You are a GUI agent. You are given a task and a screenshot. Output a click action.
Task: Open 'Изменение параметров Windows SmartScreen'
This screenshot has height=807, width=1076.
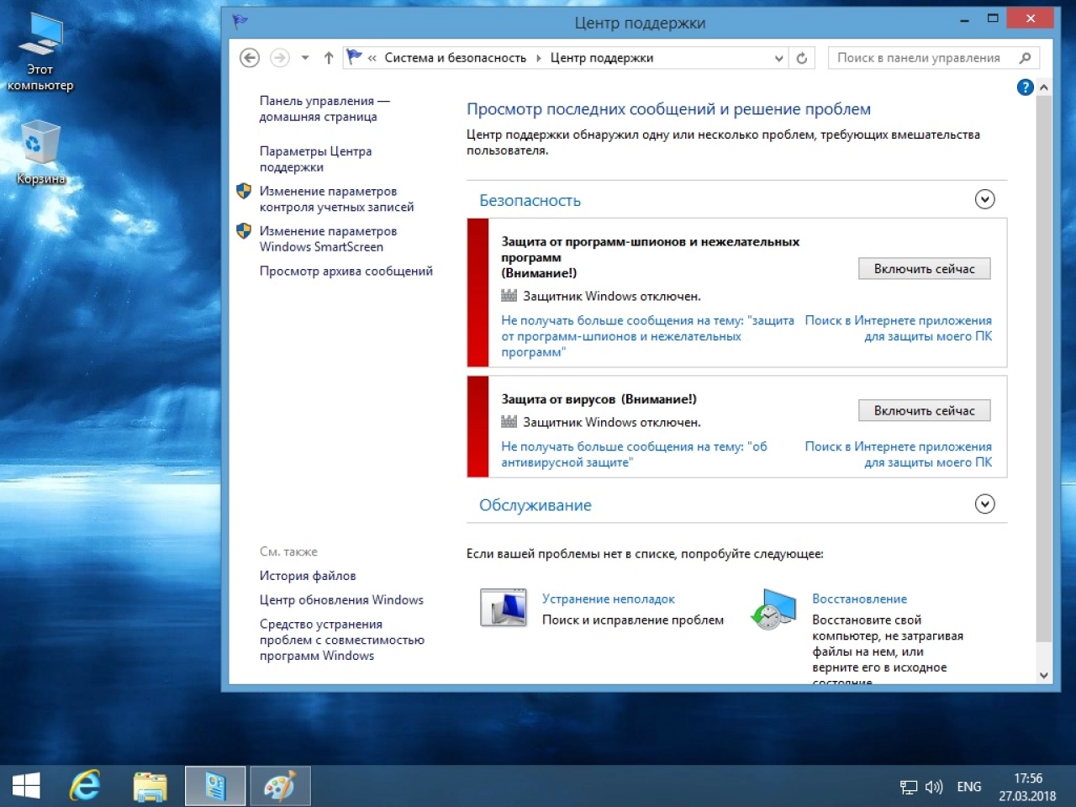point(328,239)
